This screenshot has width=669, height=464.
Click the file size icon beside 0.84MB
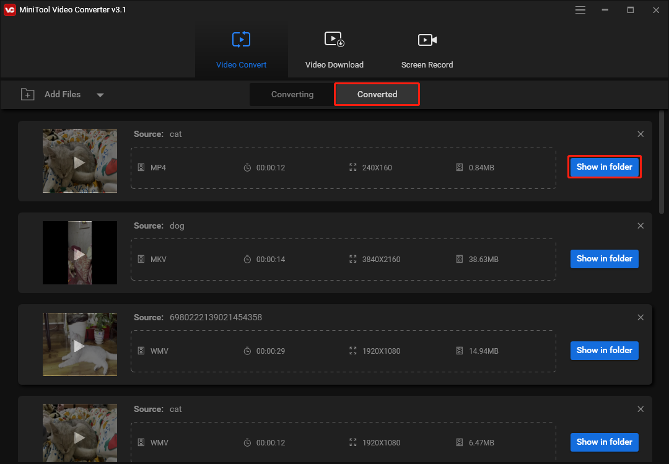coord(460,167)
